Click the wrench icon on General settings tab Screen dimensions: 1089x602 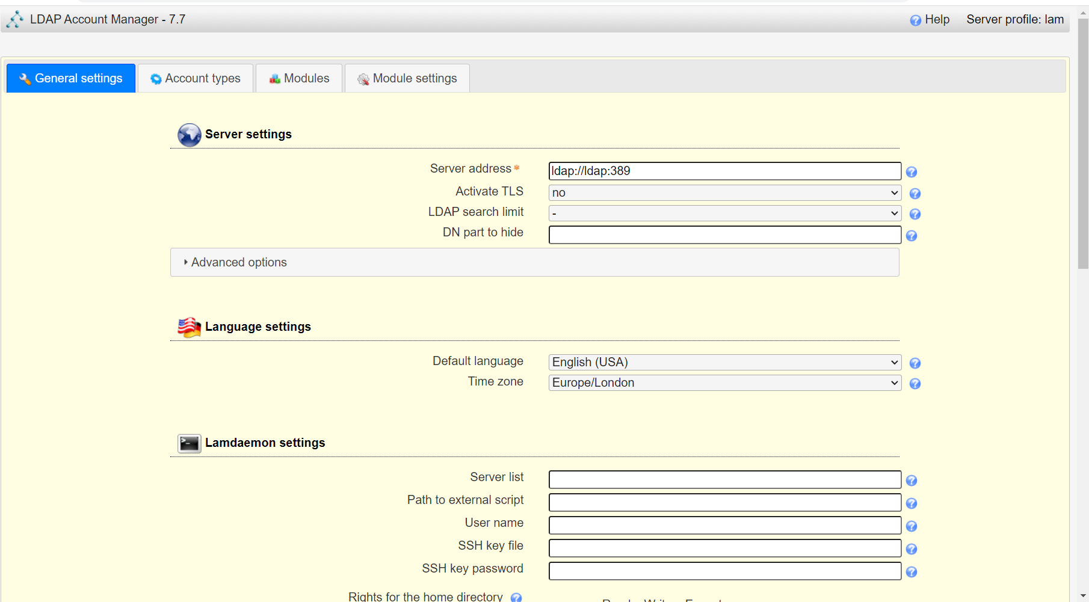(x=25, y=79)
